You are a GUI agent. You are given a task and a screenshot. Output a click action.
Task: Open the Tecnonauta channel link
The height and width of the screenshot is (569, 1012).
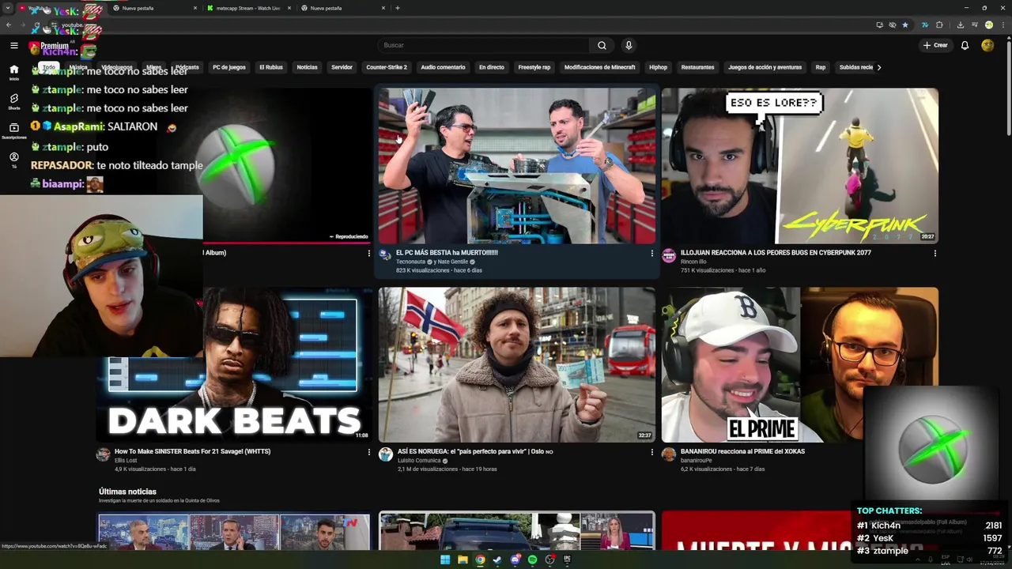410,262
